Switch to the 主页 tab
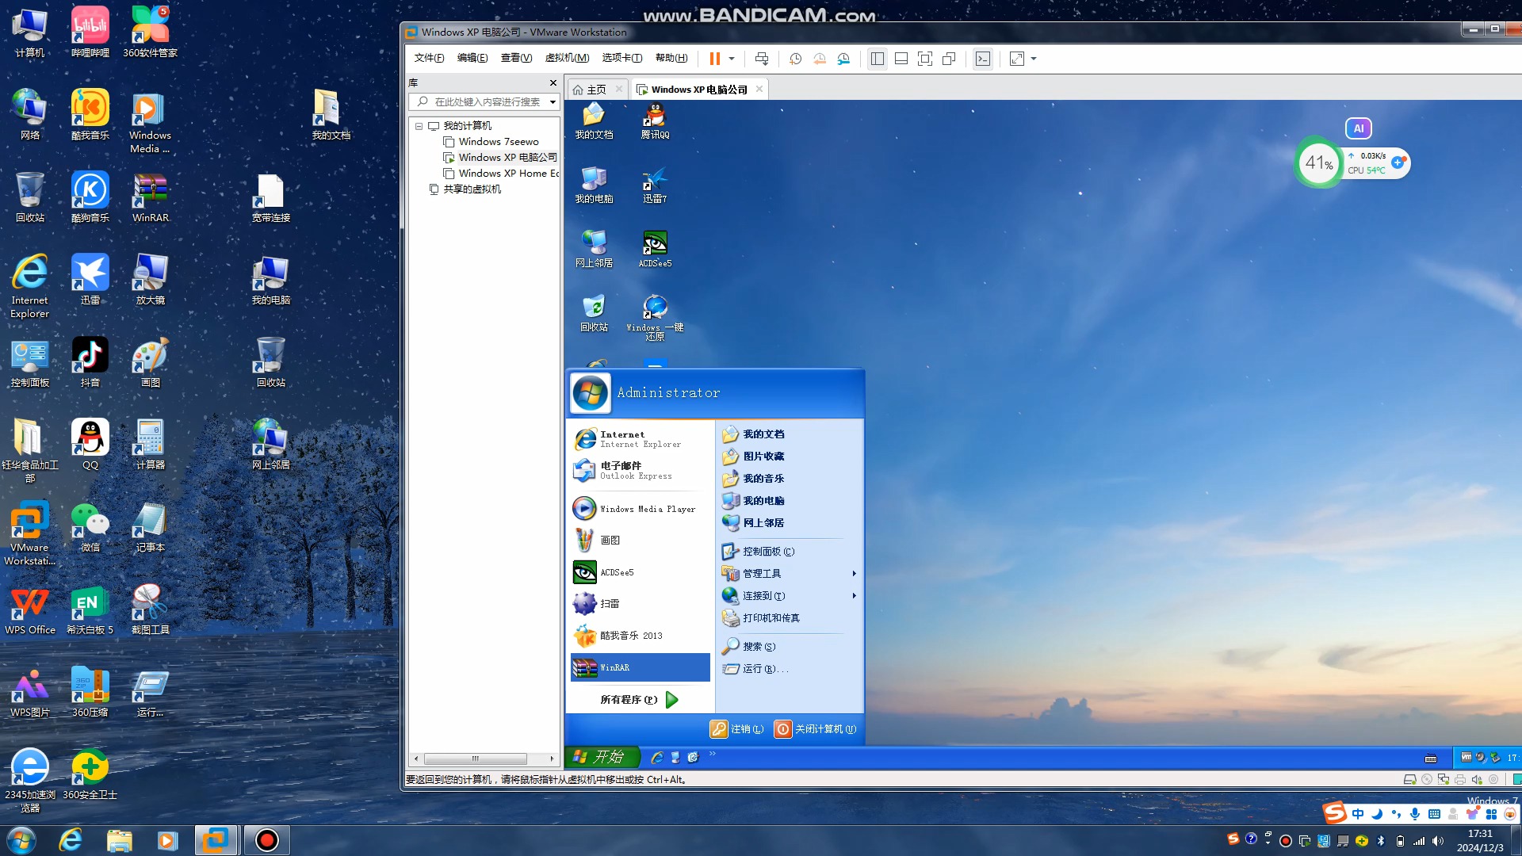Screen dimensions: 1522x856 point(596,90)
